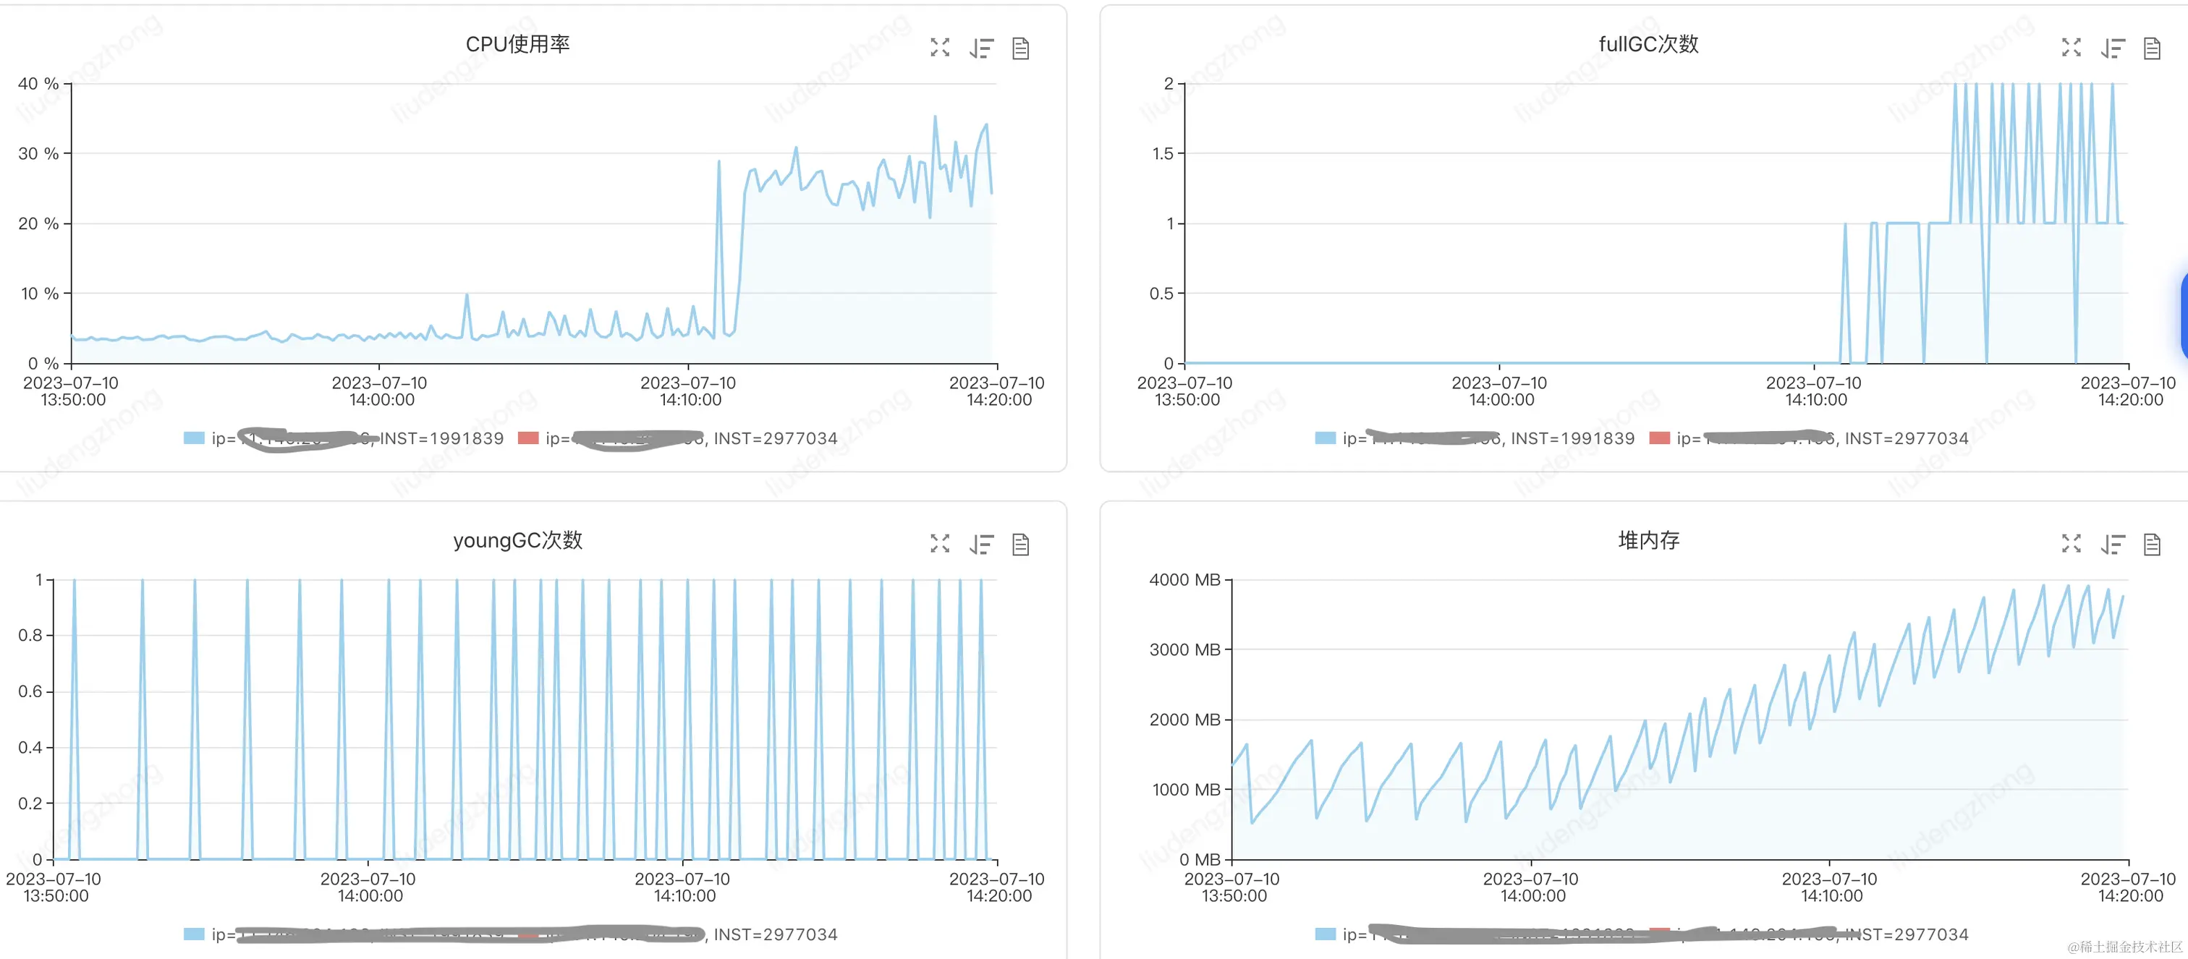Click sort icon on 堆内存 panel
2188x959 pixels.
2113,544
